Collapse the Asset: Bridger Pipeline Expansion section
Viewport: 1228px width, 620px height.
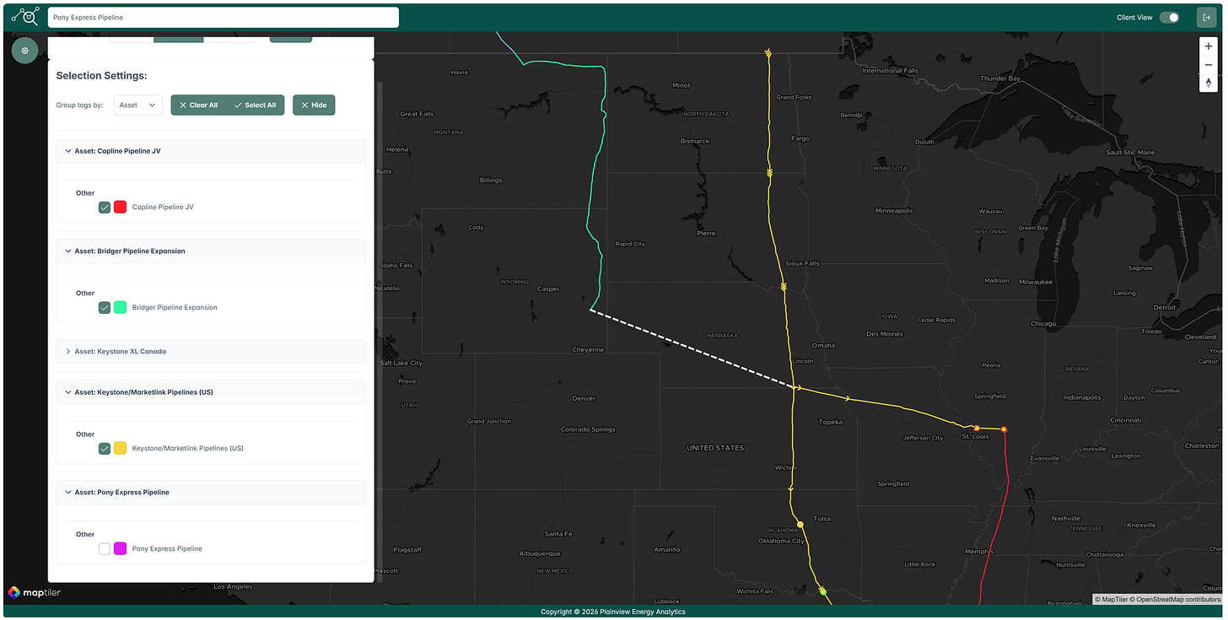[211, 251]
